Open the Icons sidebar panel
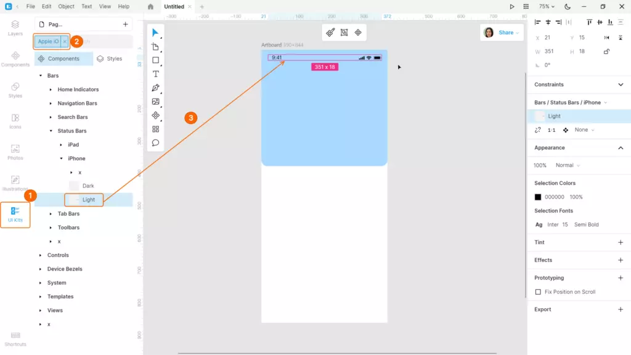The width and height of the screenshot is (631, 355). tap(15, 121)
